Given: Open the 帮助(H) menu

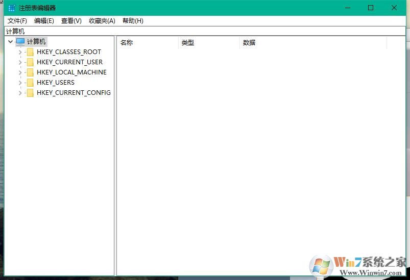Looking at the screenshot, I should (x=133, y=21).
